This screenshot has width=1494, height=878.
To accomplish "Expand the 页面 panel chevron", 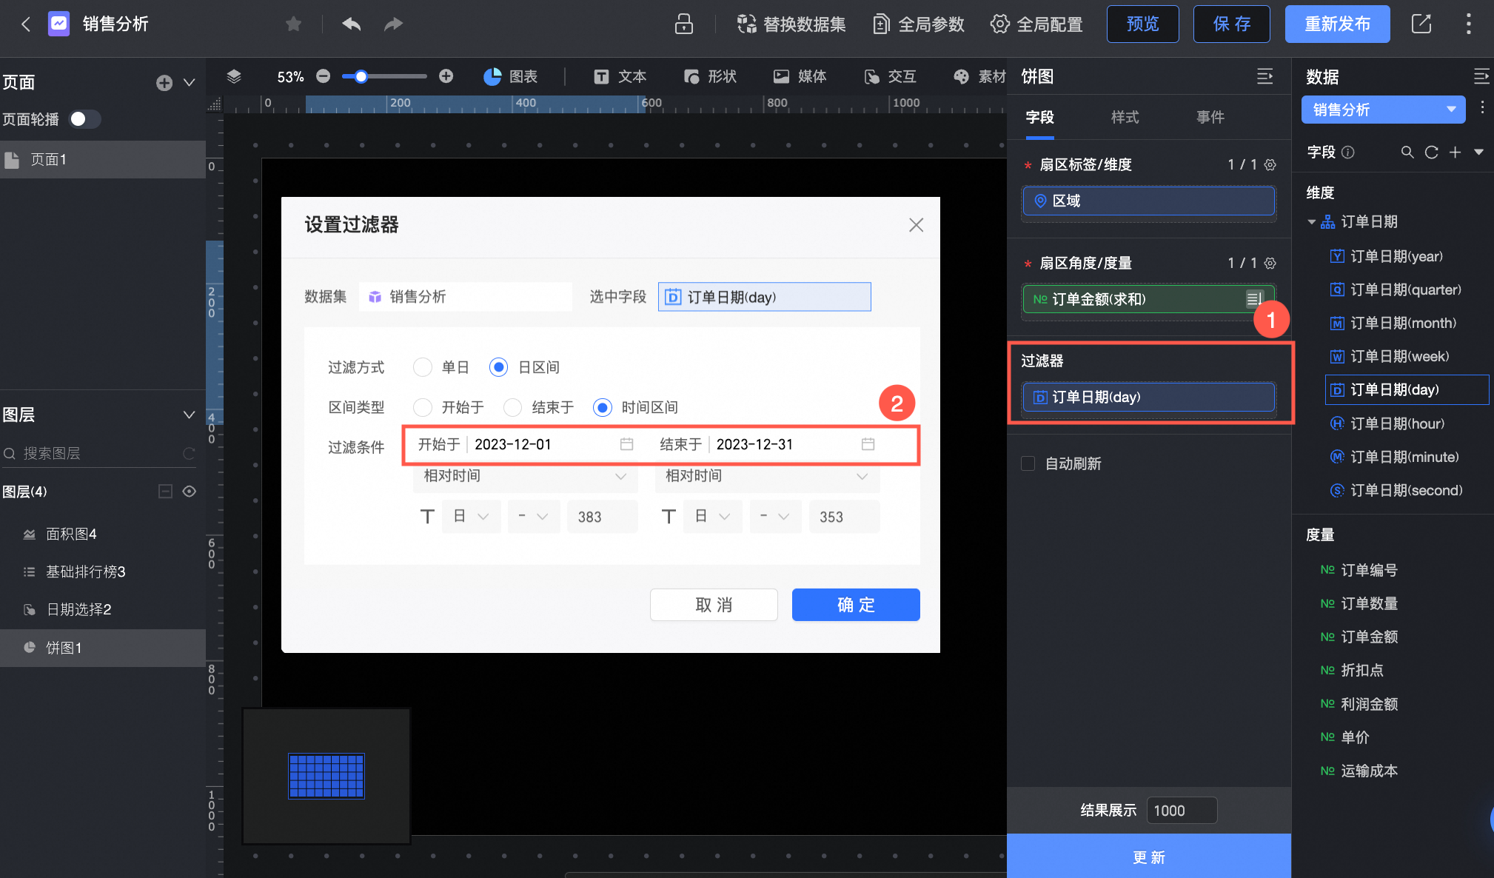I will 190,83.
